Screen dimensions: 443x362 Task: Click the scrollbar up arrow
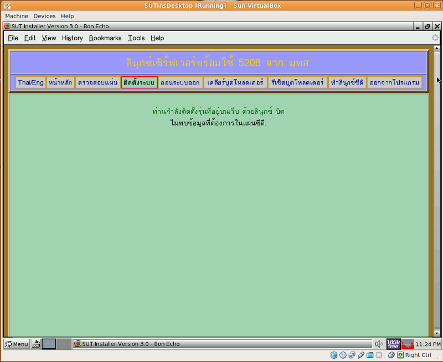[x=437, y=48]
